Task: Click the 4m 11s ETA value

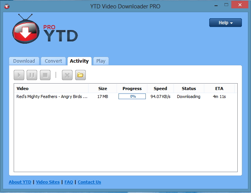Action: [x=219, y=96]
